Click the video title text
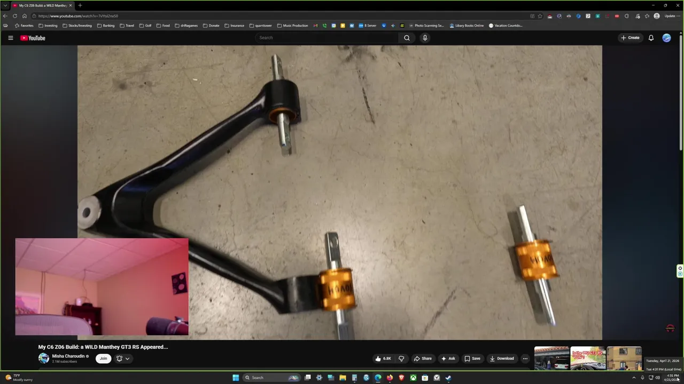The image size is (684, 384). (x=103, y=347)
